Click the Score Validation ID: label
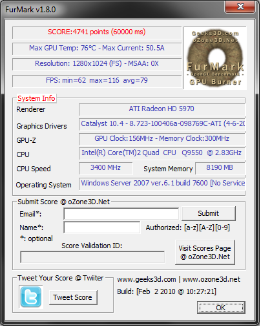The image size is (261, 327). click(92, 246)
